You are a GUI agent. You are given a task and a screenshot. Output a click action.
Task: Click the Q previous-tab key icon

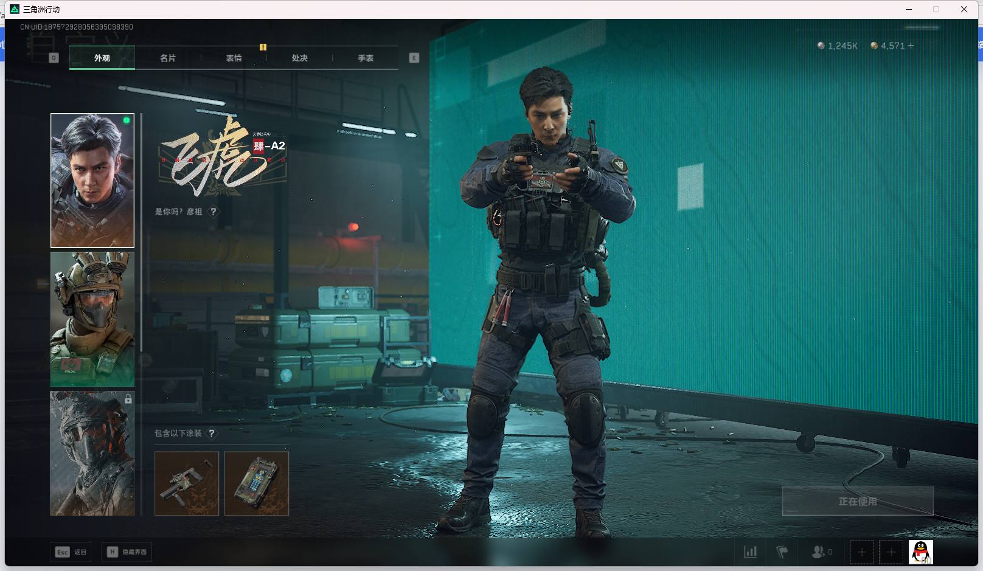click(x=54, y=58)
